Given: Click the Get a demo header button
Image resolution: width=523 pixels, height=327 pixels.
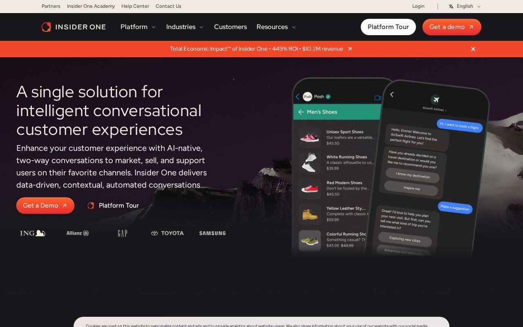Looking at the screenshot, I should (451, 27).
